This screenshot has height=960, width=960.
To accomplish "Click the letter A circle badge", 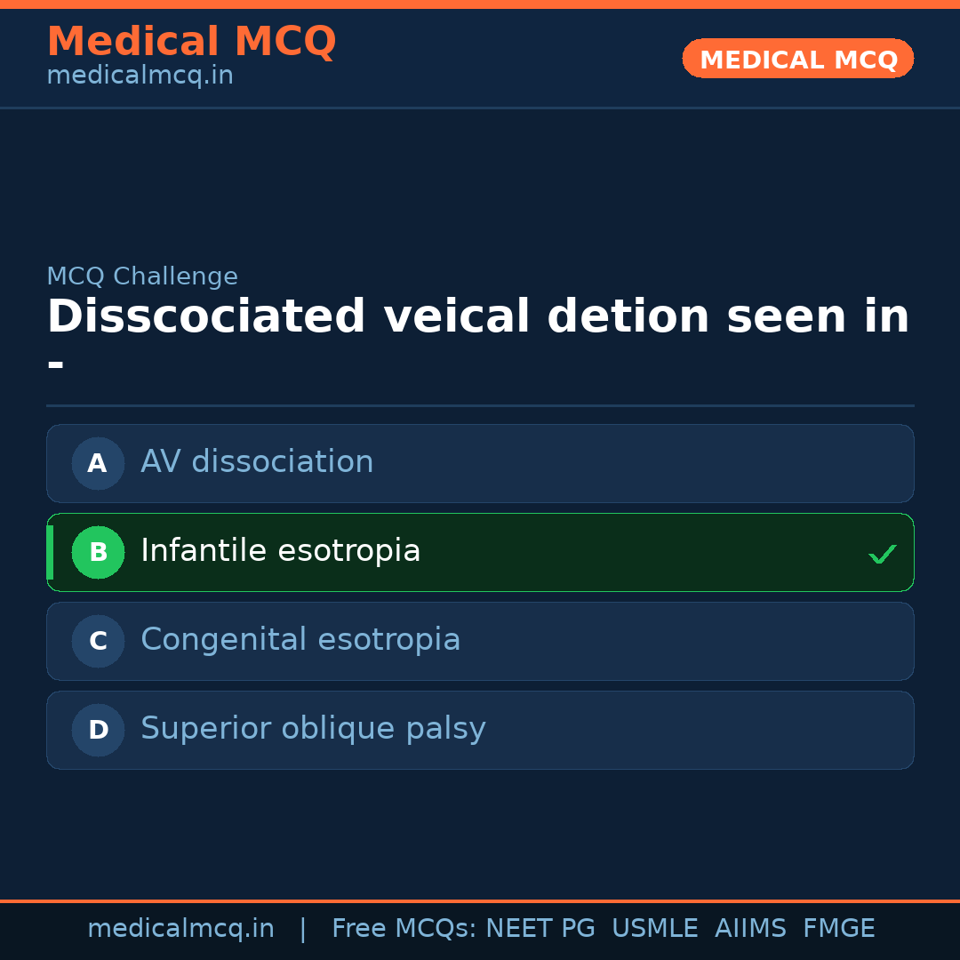I will point(98,463).
